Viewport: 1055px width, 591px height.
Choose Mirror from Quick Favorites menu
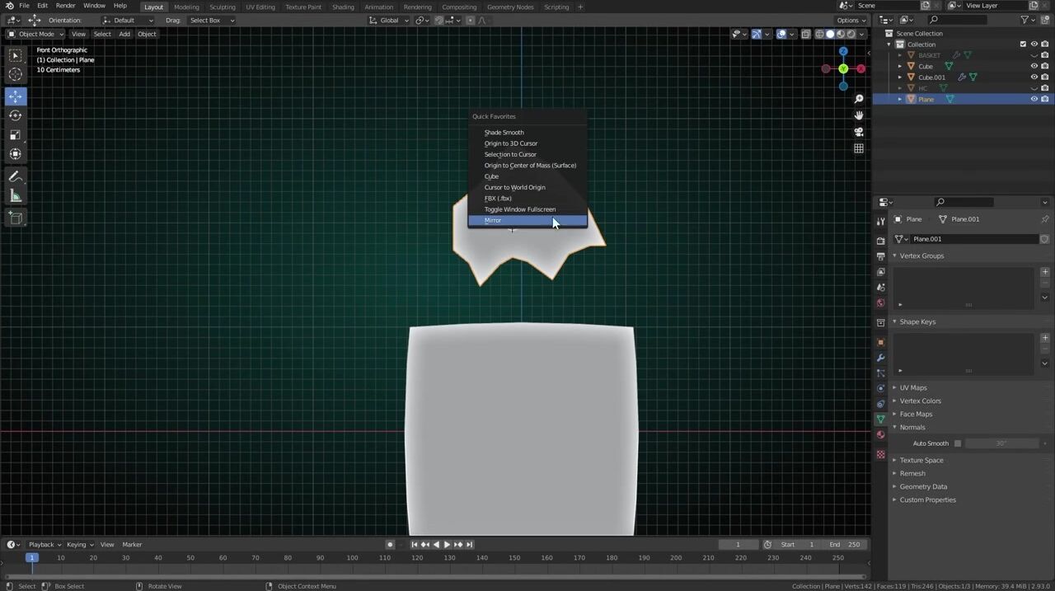point(493,220)
